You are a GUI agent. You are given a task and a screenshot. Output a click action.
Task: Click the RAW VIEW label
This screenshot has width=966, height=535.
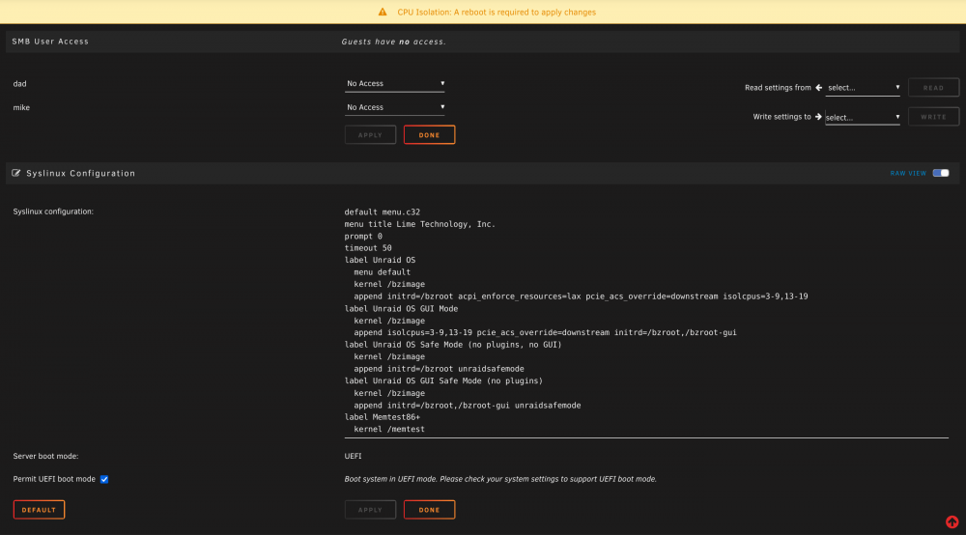pyautogui.click(x=908, y=173)
